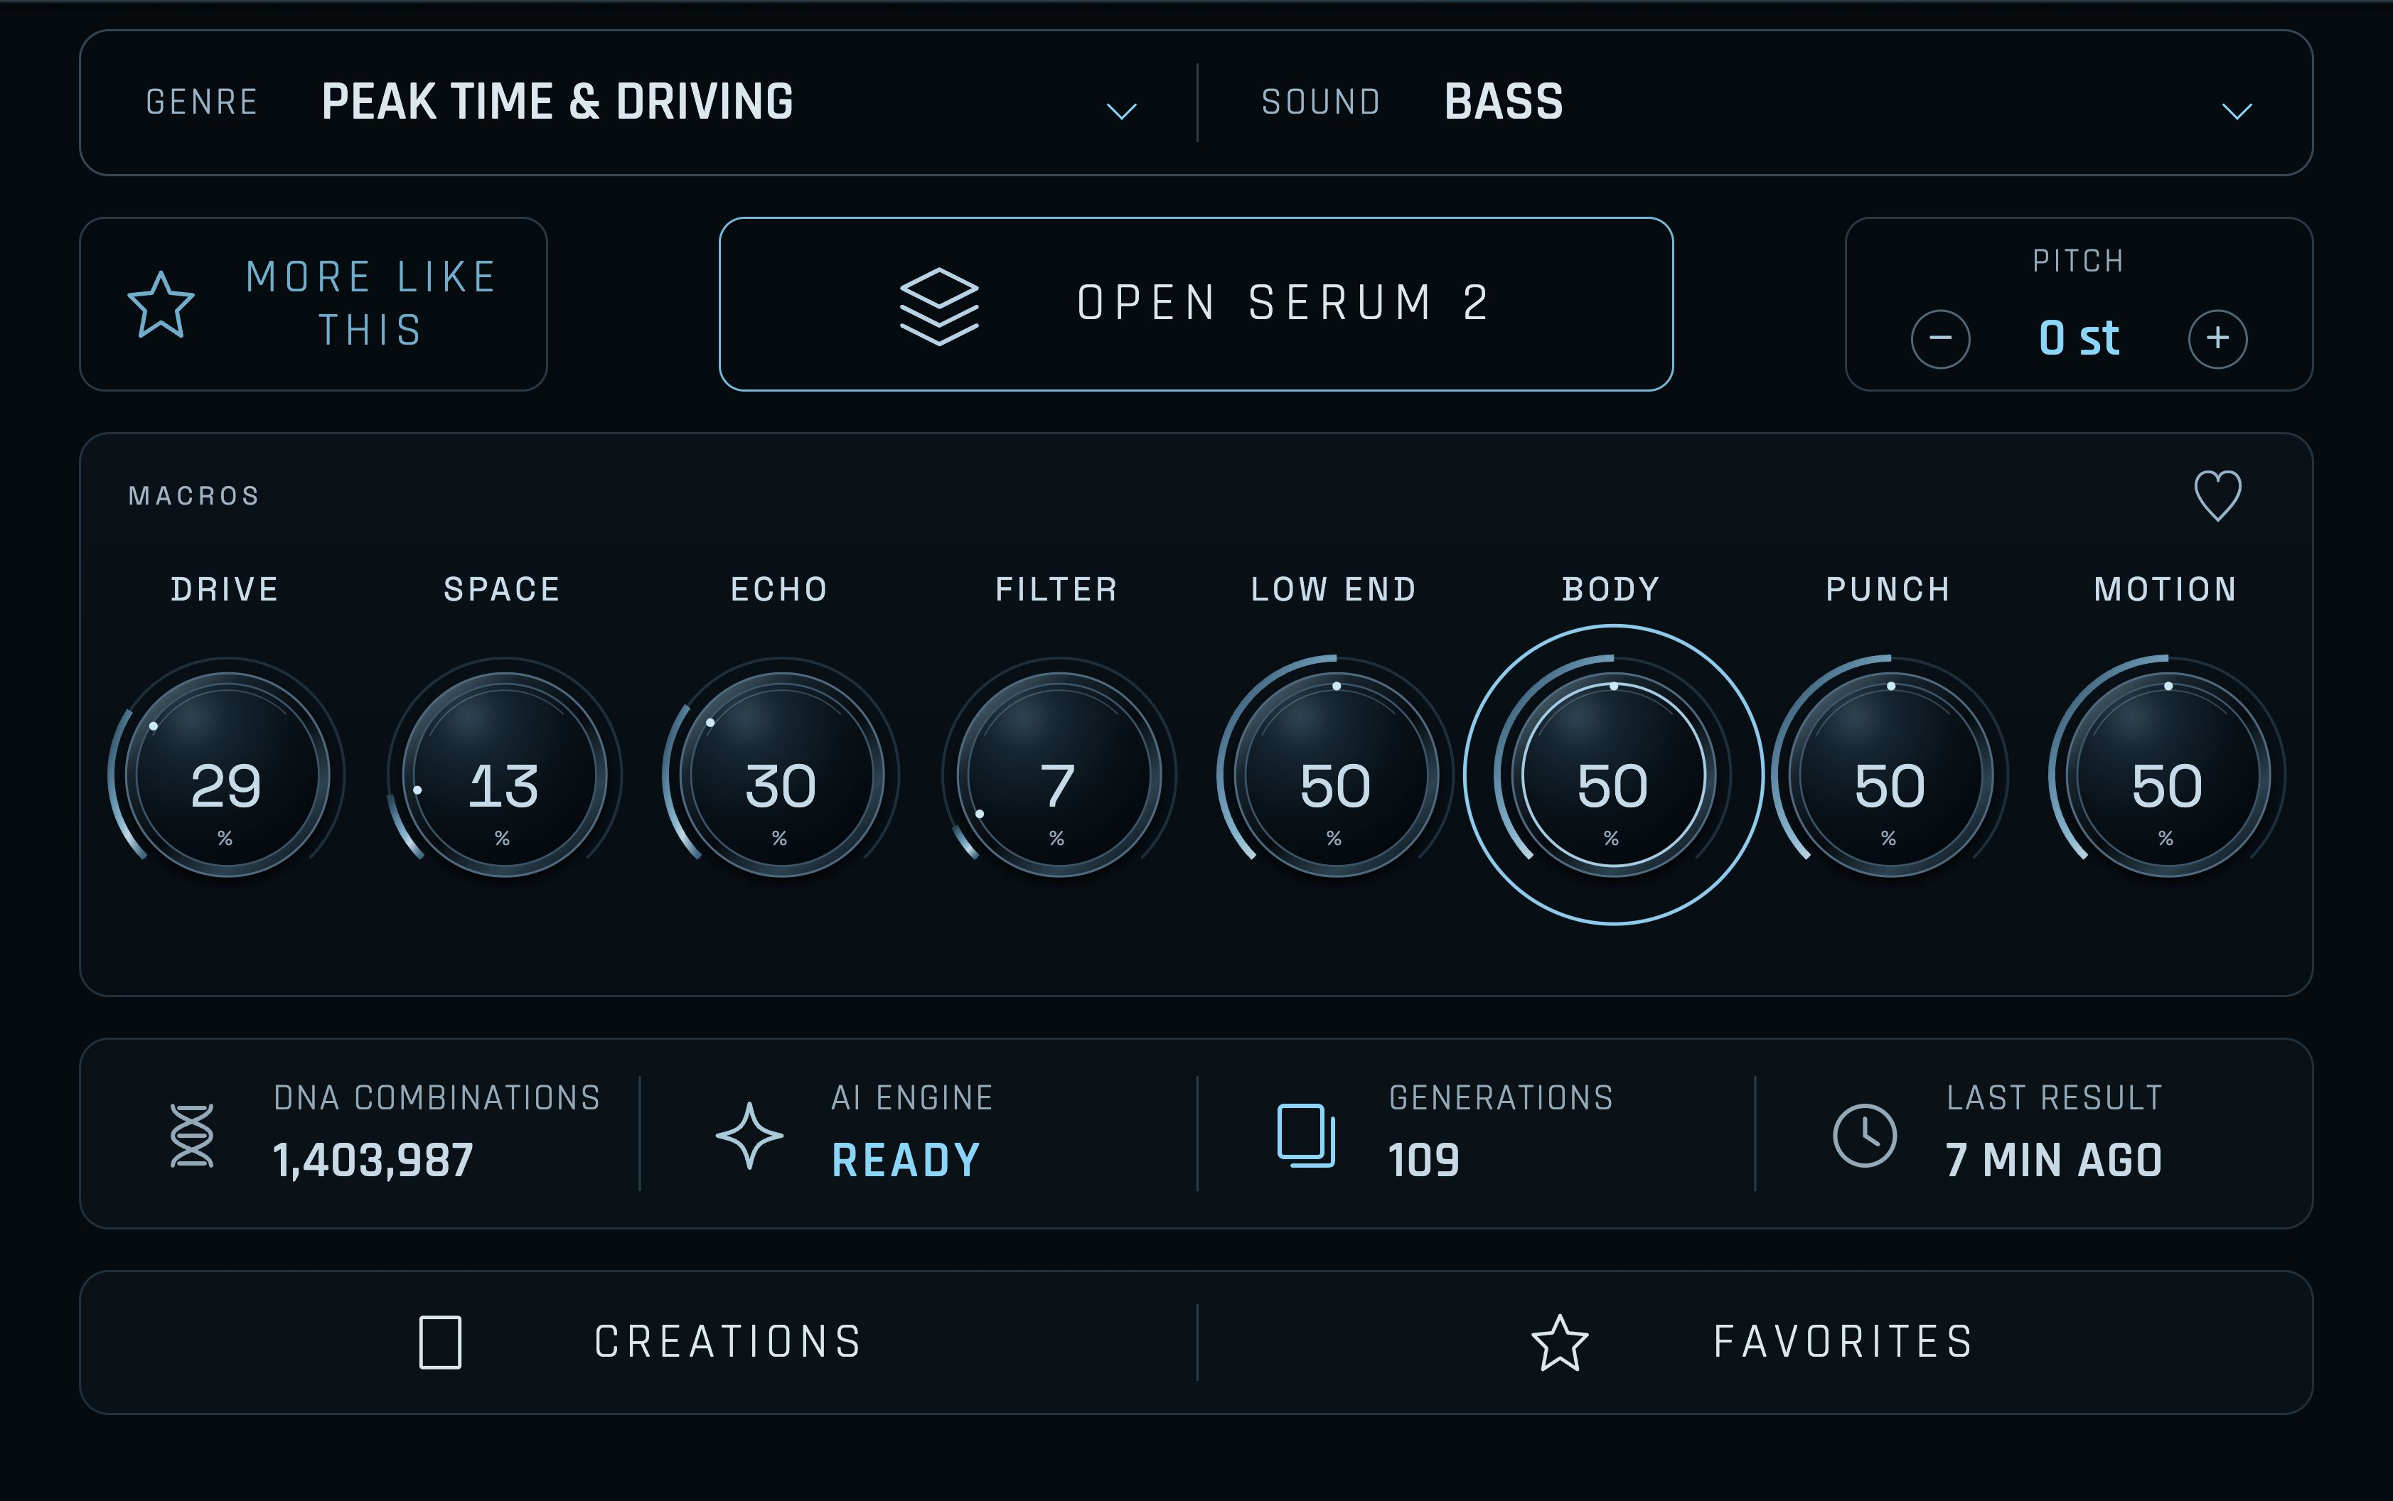Click the Favorites star icon
The width and height of the screenshot is (2393, 1501).
tap(1560, 1343)
